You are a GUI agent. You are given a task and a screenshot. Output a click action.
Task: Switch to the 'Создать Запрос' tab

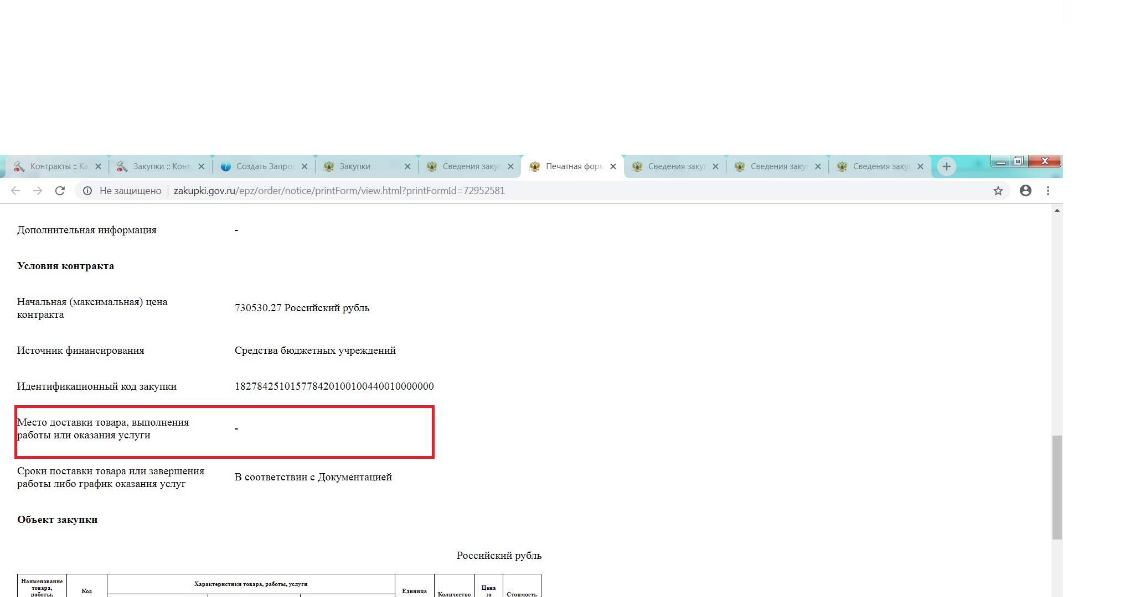coord(260,166)
